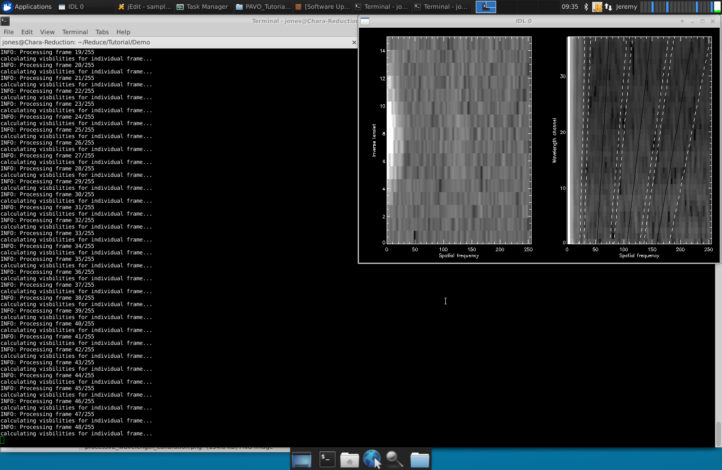
Task: Click the Bluetooth tray icon
Action: (x=586, y=6)
